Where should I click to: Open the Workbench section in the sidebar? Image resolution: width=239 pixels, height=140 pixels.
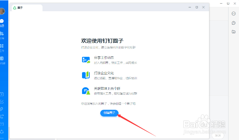pyautogui.click(x=2, y=48)
